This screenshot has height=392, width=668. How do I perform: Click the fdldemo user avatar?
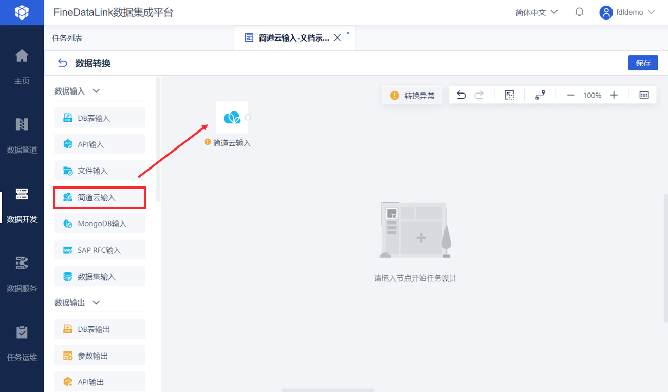tap(606, 12)
